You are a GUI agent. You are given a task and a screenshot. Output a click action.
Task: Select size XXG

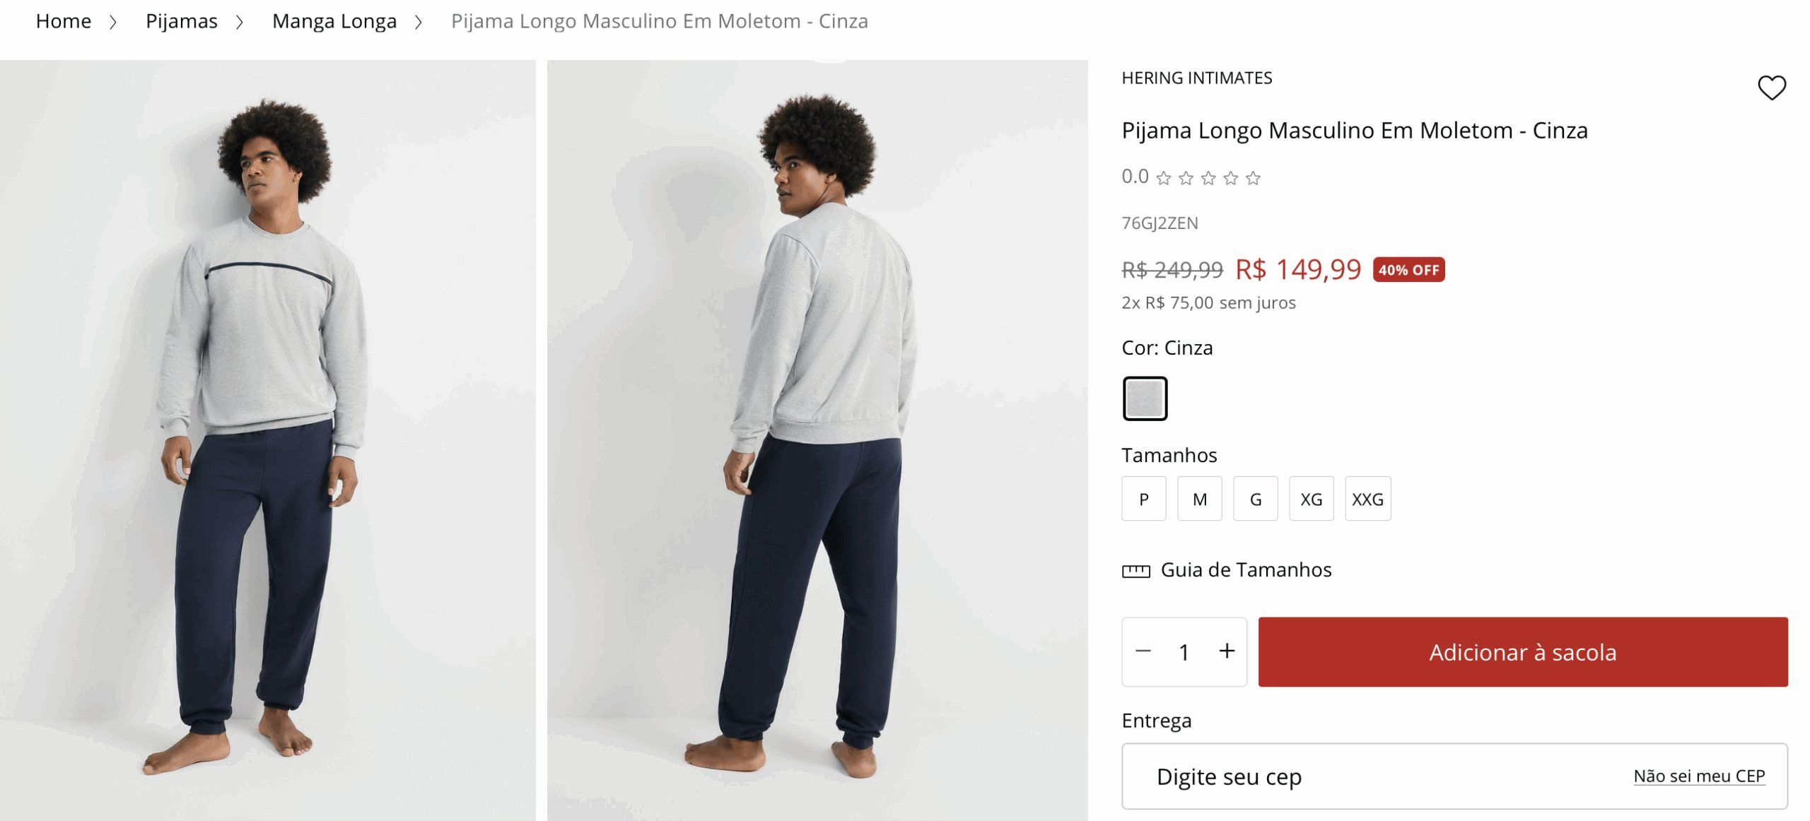1367,499
